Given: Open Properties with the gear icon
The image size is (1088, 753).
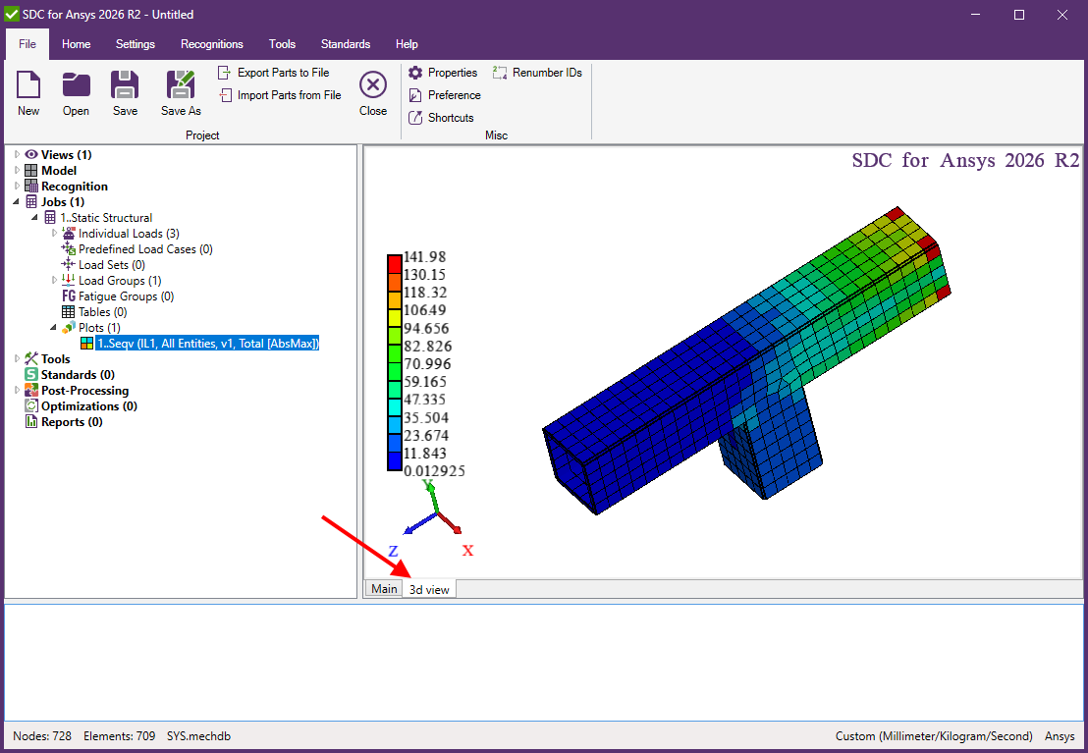Looking at the screenshot, I should pos(415,73).
